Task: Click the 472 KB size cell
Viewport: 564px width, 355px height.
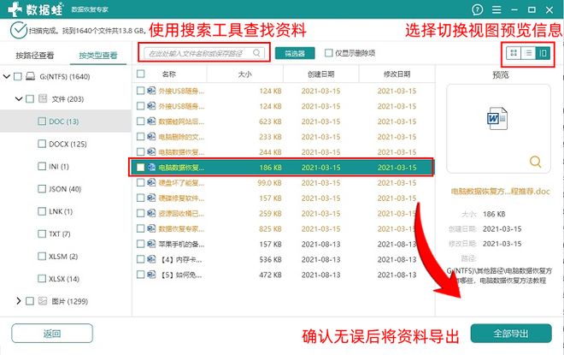Action: coord(270,275)
